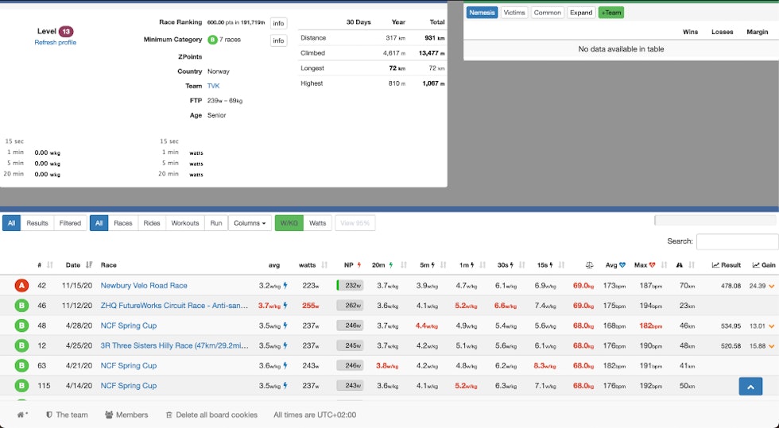Click info button beside Race Ranking
The width and height of the screenshot is (779, 428).
(x=278, y=23)
